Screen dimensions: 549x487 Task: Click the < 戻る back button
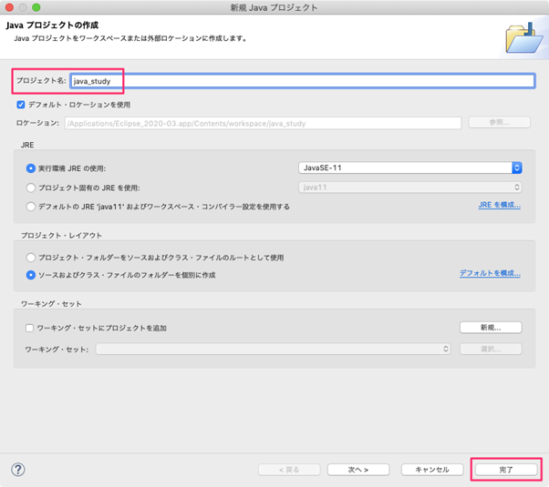point(289,470)
